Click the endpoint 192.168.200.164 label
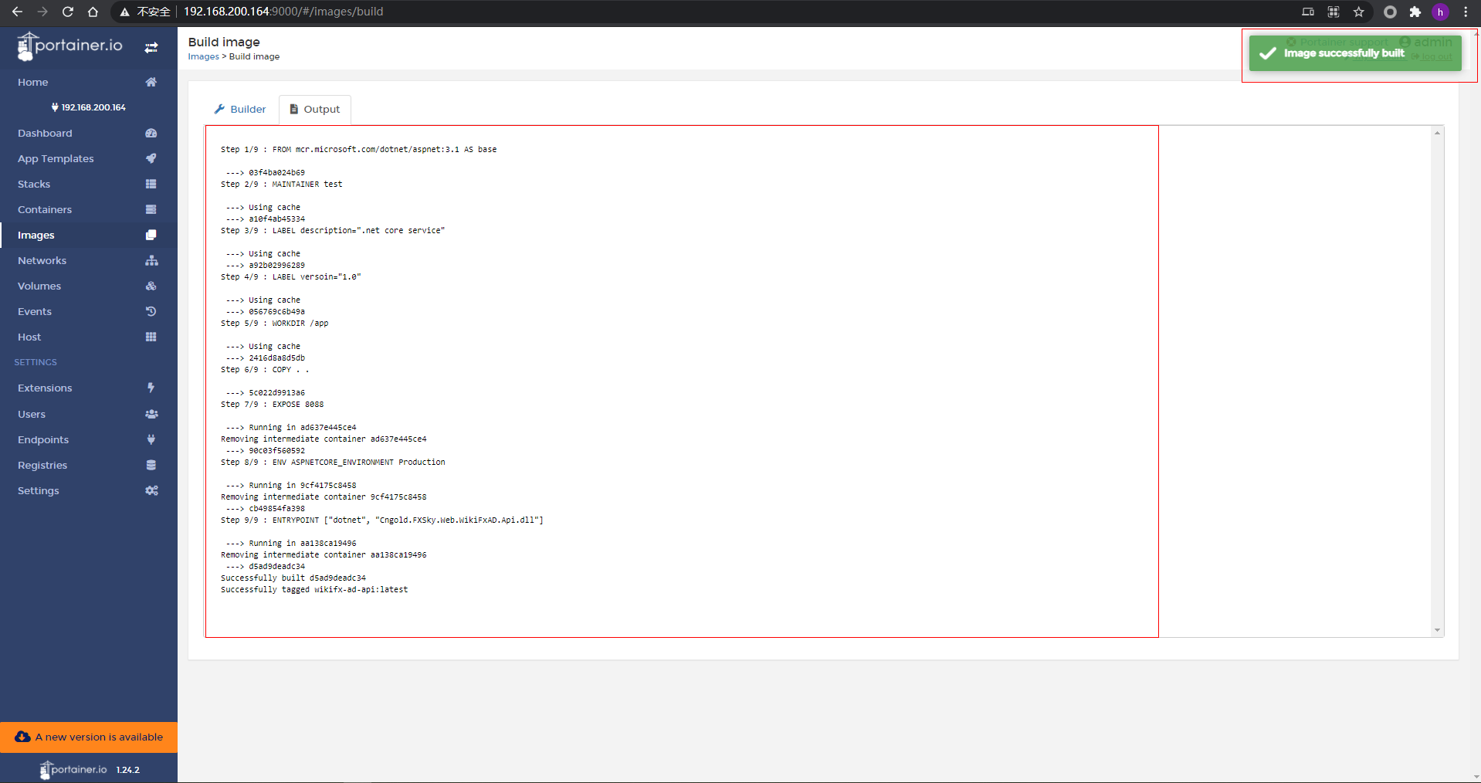 tap(89, 107)
